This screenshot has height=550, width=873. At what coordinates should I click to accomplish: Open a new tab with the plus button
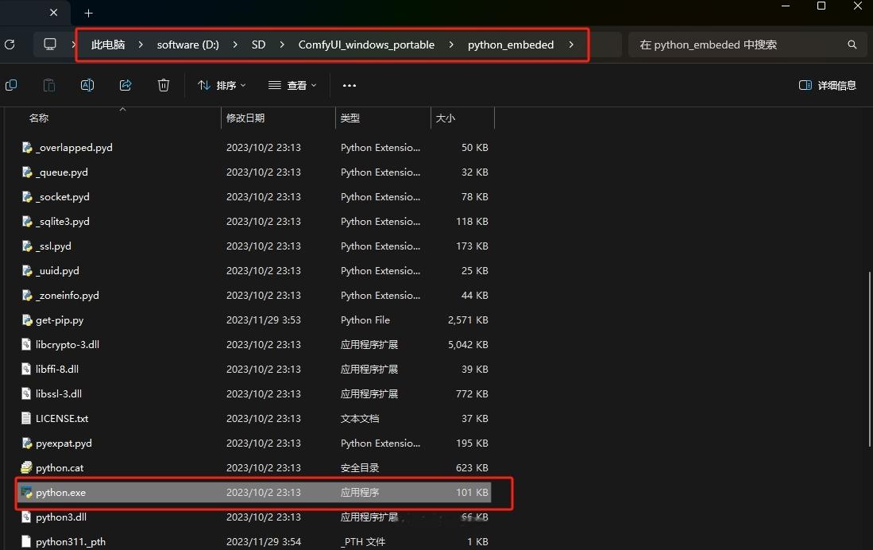point(88,13)
